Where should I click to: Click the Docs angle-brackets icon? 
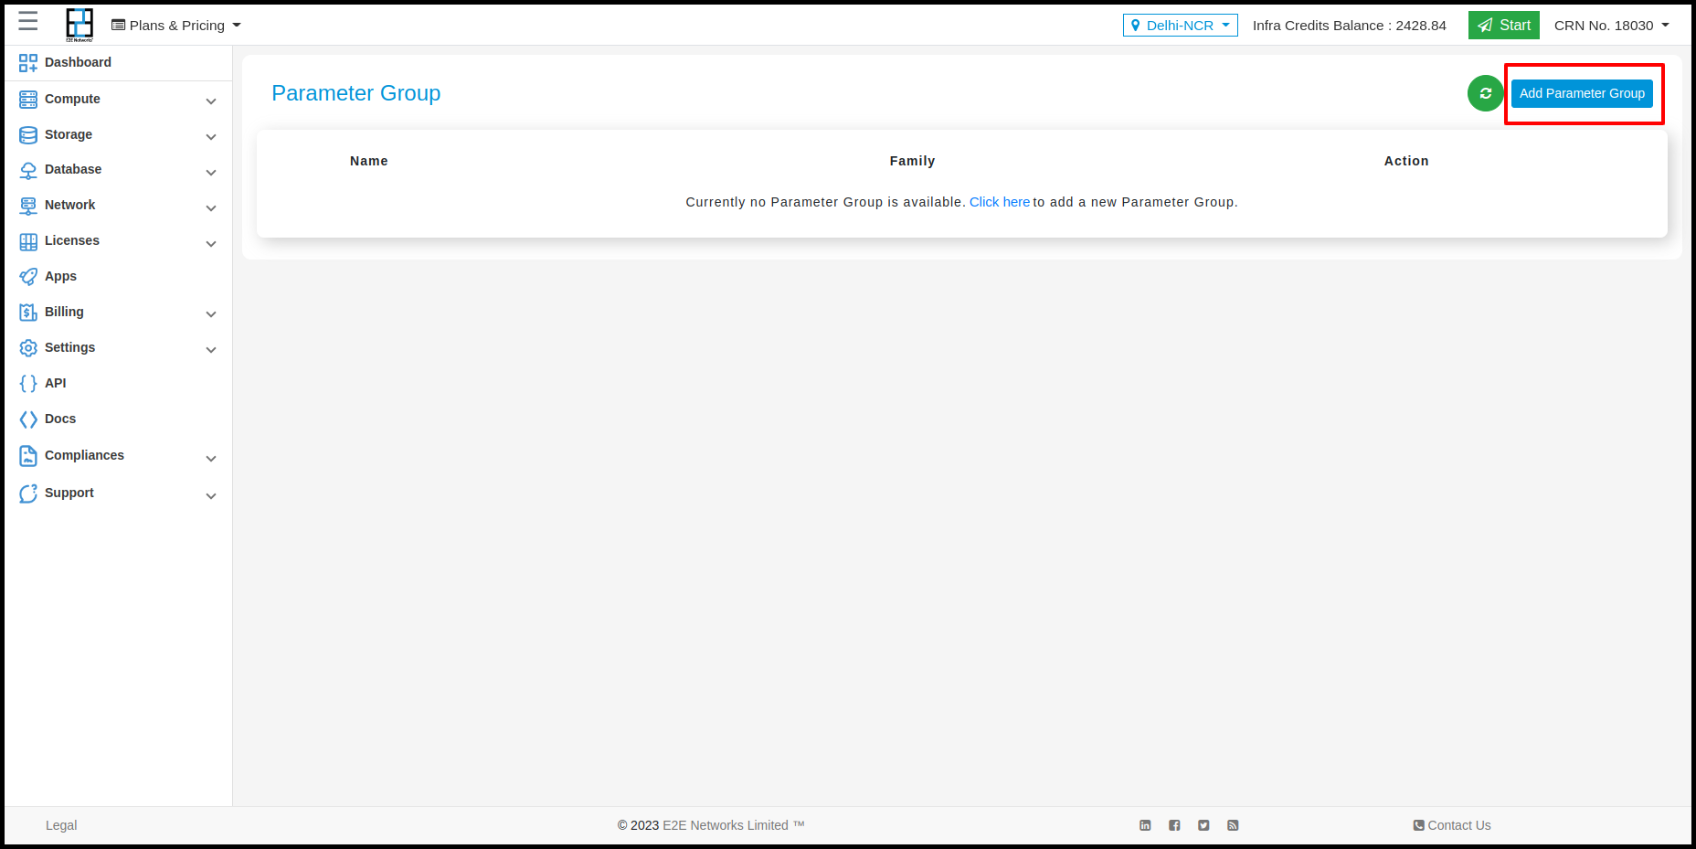28,419
